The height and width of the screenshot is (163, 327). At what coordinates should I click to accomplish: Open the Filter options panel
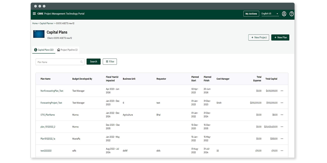click(110, 62)
